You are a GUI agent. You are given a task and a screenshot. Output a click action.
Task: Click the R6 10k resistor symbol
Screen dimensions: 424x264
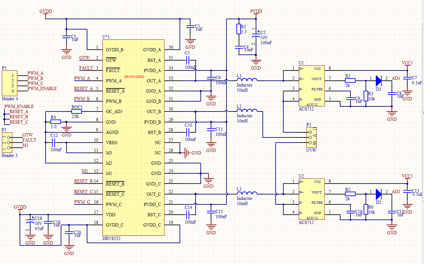[x=366, y=209]
